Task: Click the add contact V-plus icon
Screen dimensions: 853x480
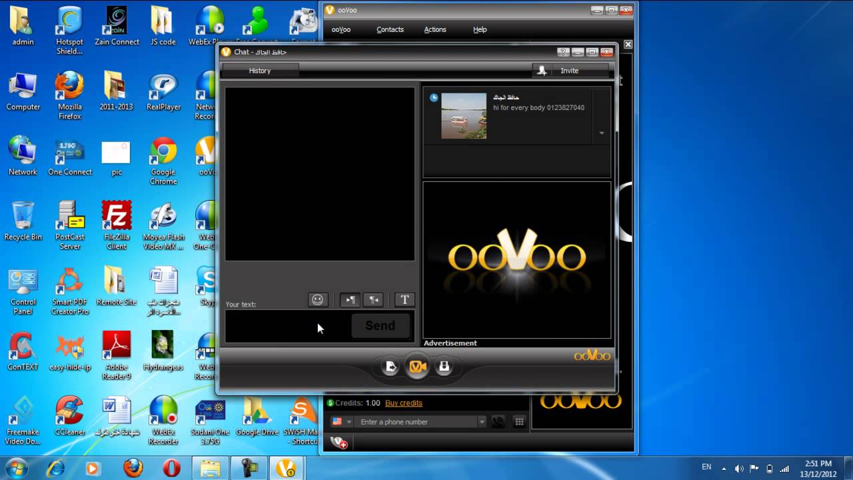Action: 339,442
